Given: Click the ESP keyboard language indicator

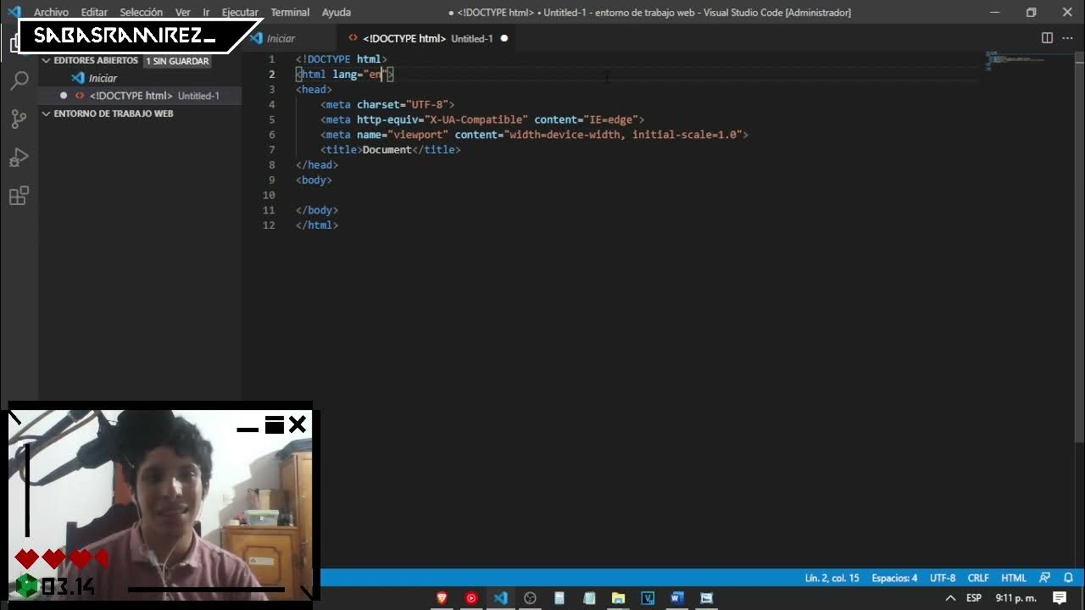Looking at the screenshot, I should (x=974, y=598).
